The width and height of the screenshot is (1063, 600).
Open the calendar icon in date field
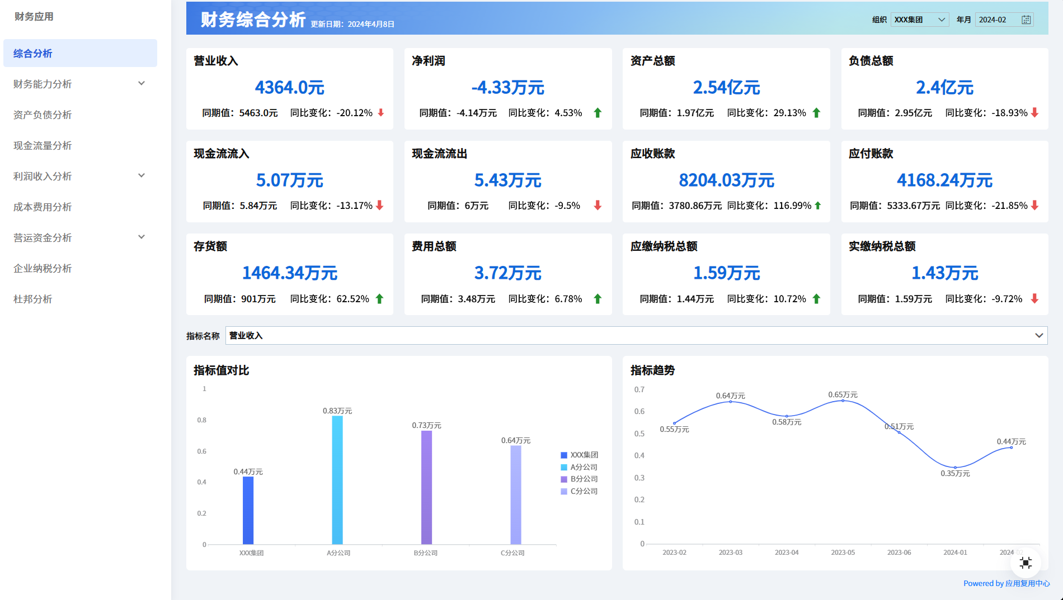[x=1026, y=20]
